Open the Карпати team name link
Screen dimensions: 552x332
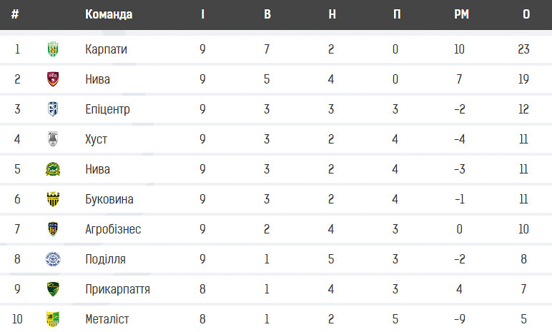pyautogui.click(x=106, y=49)
